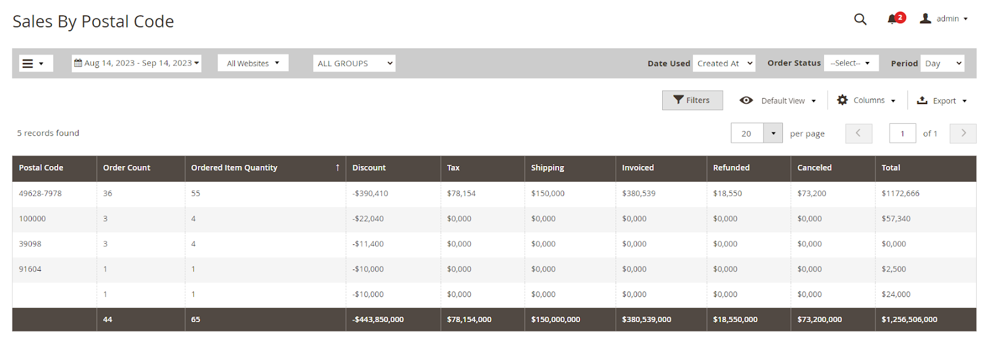Sort by Ordered Item Quantity arrow
981x343 pixels.
tap(337, 168)
